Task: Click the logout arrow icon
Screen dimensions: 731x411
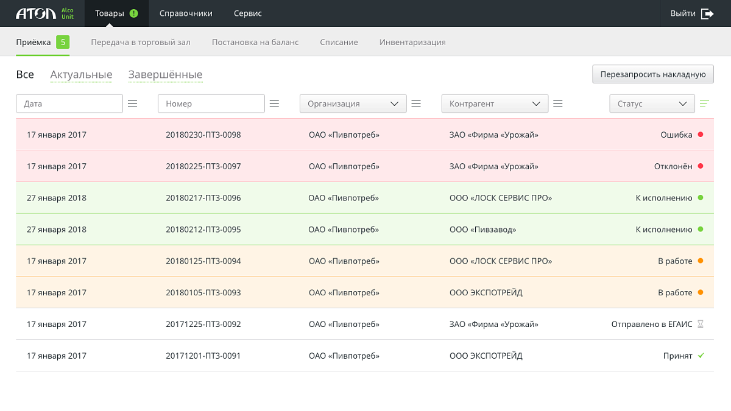Action: 707,13
